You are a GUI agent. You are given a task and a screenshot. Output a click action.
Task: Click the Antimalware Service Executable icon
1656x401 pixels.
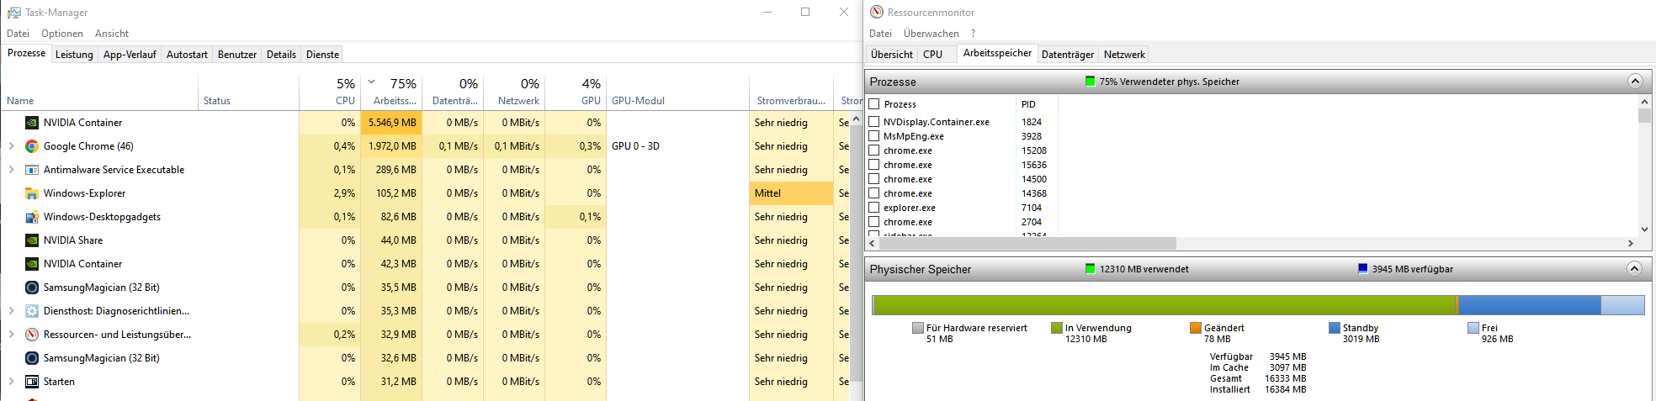pos(32,170)
